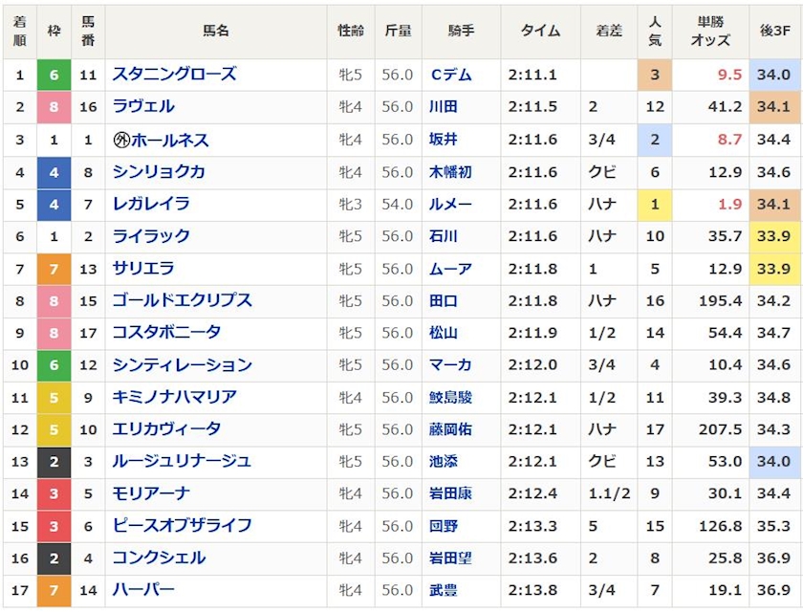The height and width of the screenshot is (613, 803).
Task: Click green frame 6 cell in スタニングローズ row
Action: (54, 75)
